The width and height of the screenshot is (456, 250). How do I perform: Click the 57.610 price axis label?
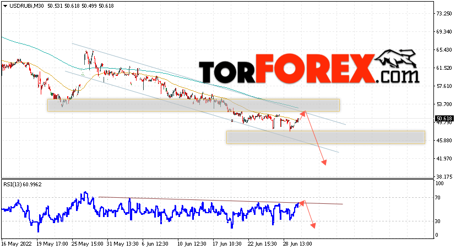444,86
